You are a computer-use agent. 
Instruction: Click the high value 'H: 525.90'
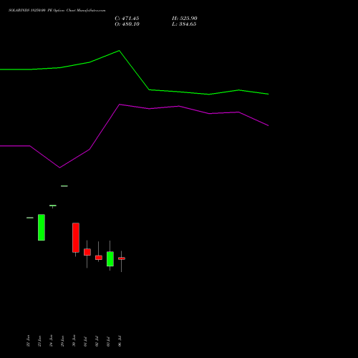click(x=184, y=19)
